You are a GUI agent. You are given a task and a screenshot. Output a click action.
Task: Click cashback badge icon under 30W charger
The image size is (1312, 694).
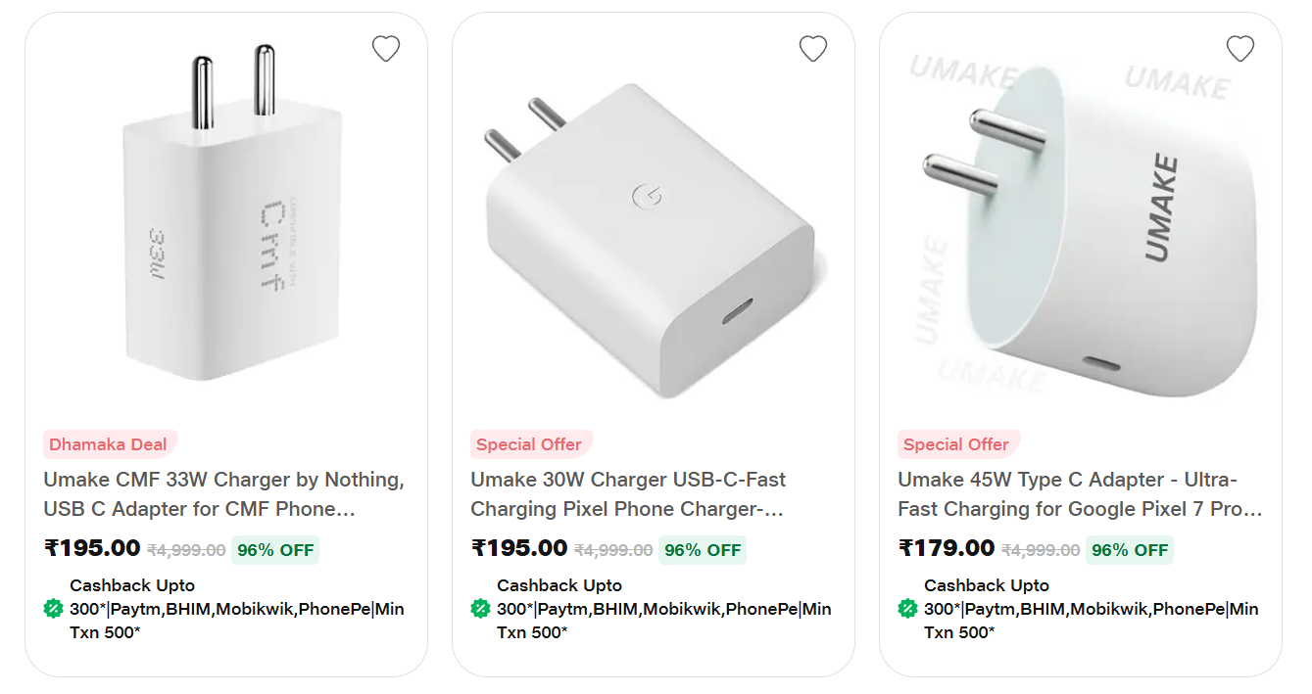click(x=480, y=609)
